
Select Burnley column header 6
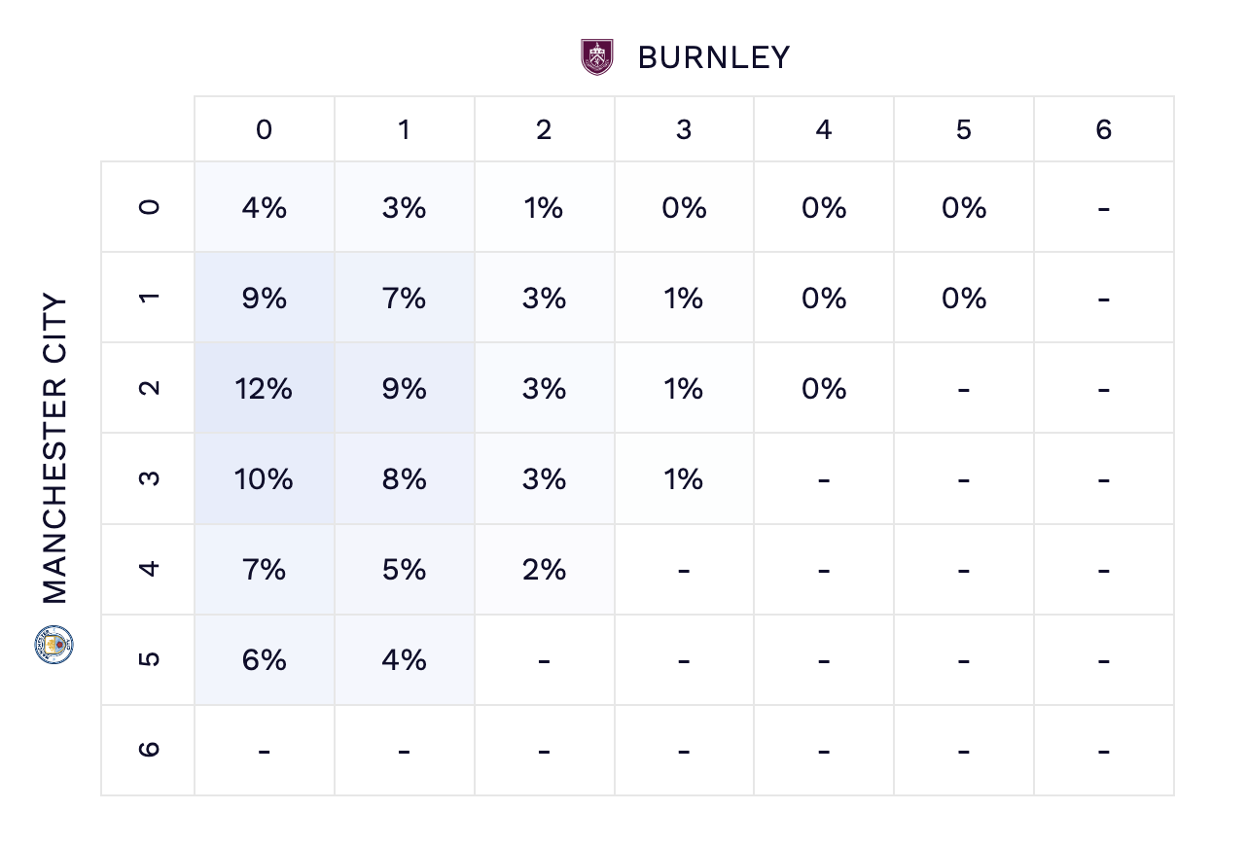coord(1104,129)
